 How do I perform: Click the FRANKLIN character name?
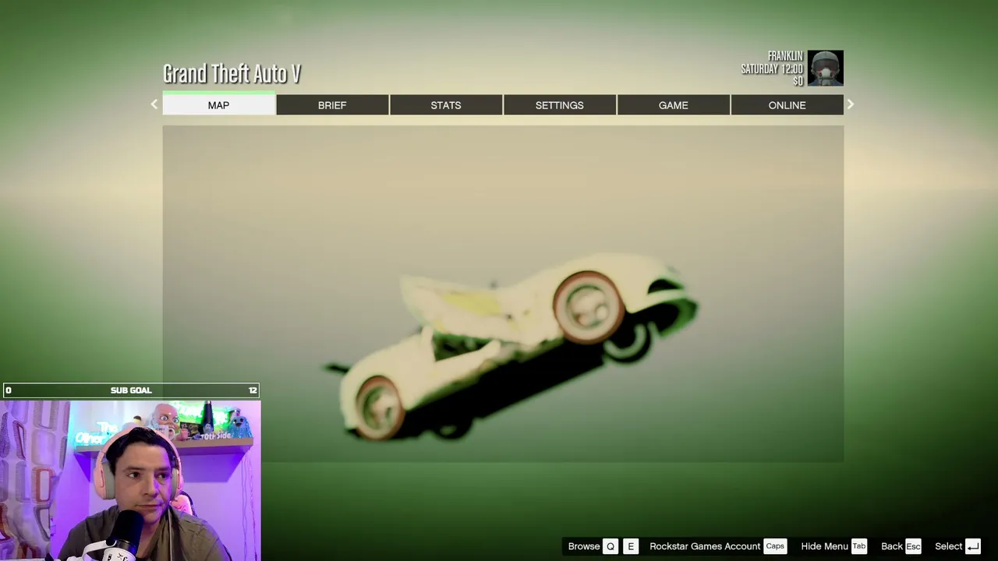785,56
